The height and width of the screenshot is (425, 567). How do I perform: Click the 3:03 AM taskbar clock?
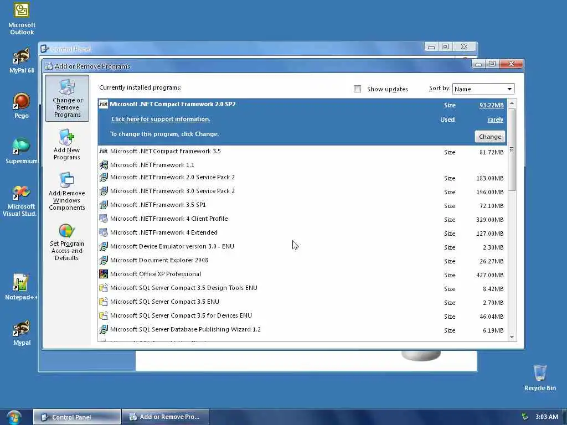point(547,417)
